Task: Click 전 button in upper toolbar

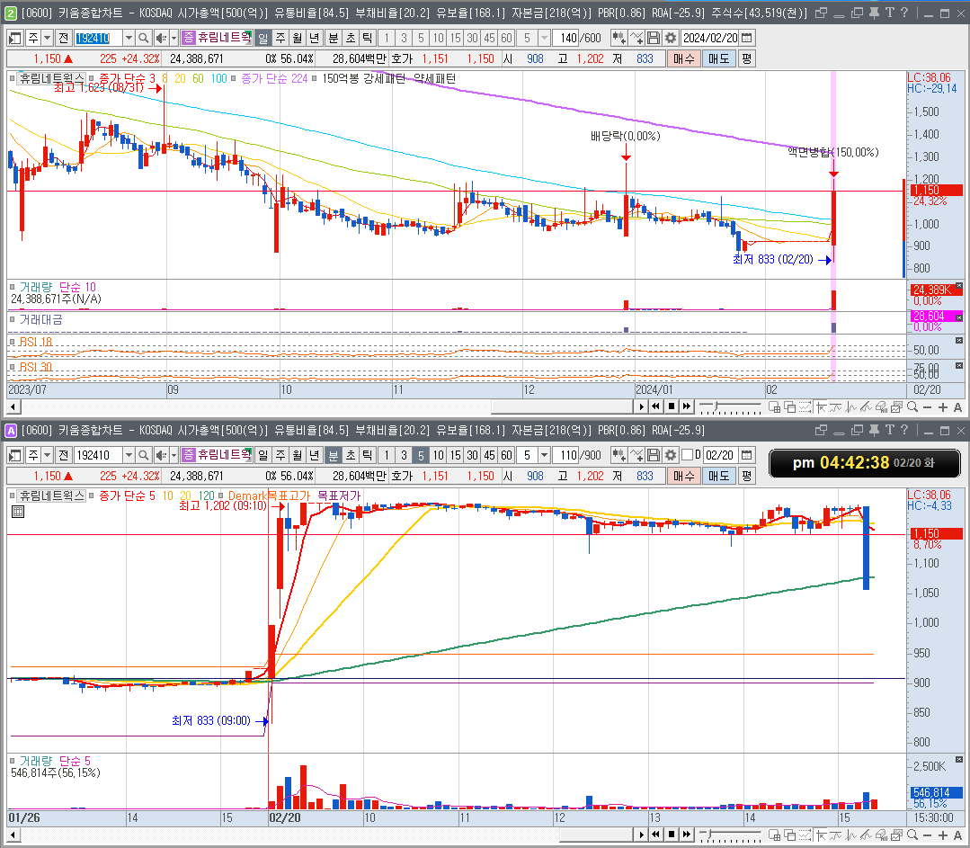Action: tap(63, 39)
